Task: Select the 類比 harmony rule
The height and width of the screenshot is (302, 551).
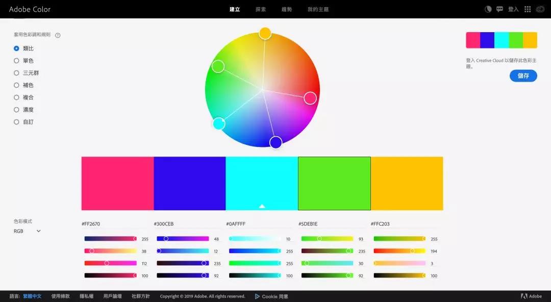Action: (x=23, y=48)
